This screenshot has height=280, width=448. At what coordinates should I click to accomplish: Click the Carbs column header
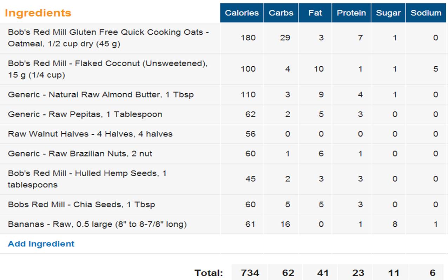pos(281,13)
